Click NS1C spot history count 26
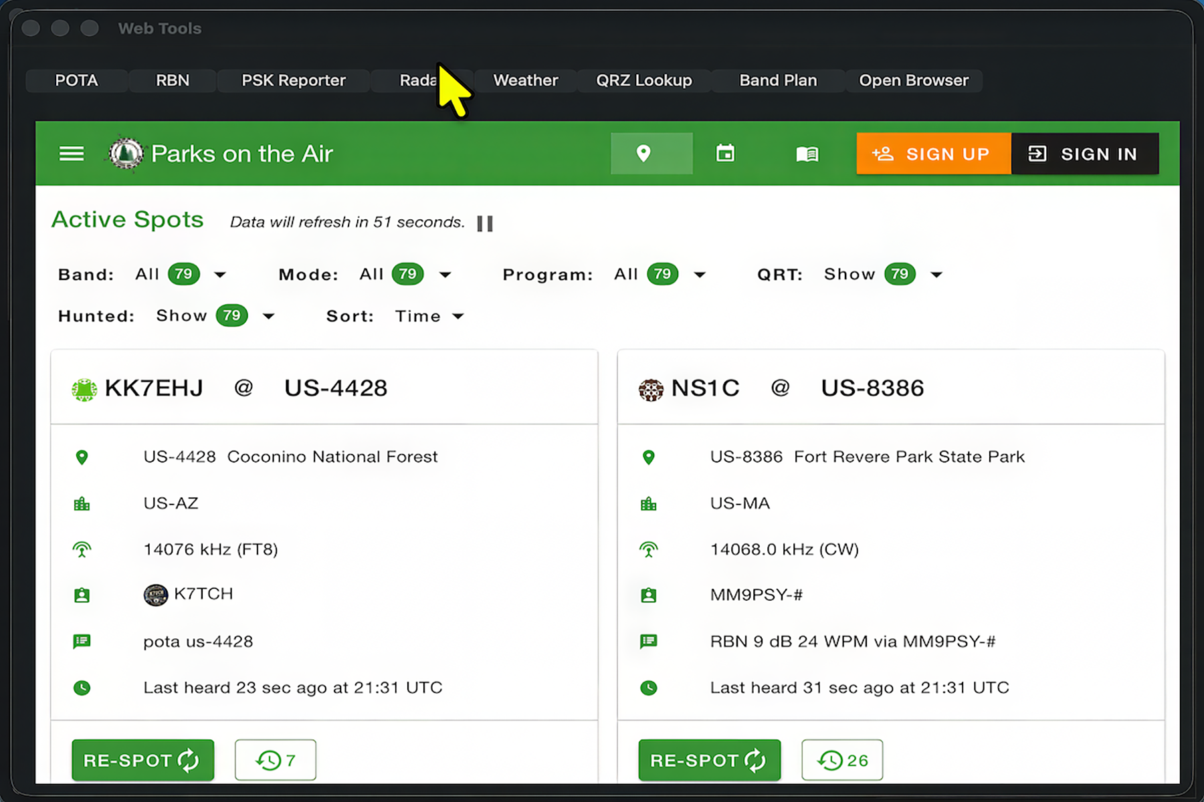The width and height of the screenshot is (1204, 802). click(x=842, y=760)
